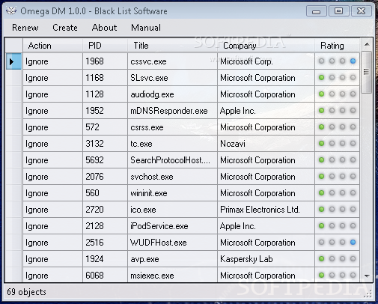Sort by the PID column header

(x=105, y=46)
